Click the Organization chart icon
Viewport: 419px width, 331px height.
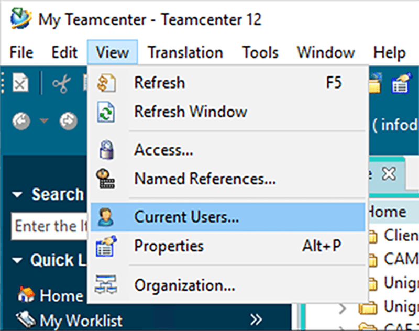(x=106, y=284)
